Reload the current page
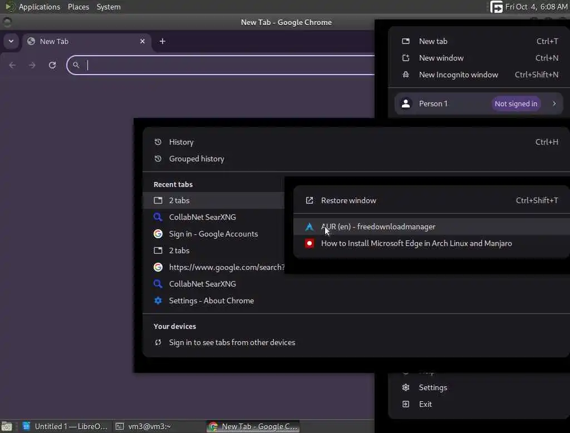This screenshot has height=433, width=570. click(x=52, y=65)
